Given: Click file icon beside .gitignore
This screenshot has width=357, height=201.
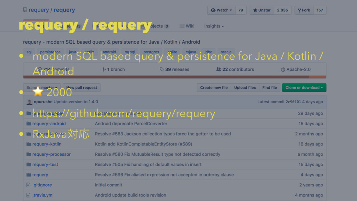Looking at the screenshot, I should tap(28, 185).
